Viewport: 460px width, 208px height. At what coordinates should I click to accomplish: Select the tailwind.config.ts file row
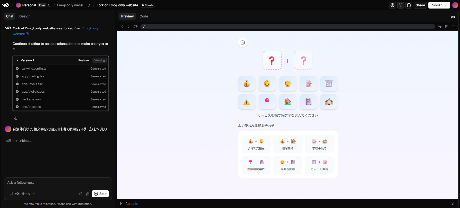61,69
